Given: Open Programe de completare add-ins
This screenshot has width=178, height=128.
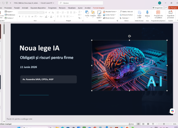Looking at the screenshot, I should 158,15.
